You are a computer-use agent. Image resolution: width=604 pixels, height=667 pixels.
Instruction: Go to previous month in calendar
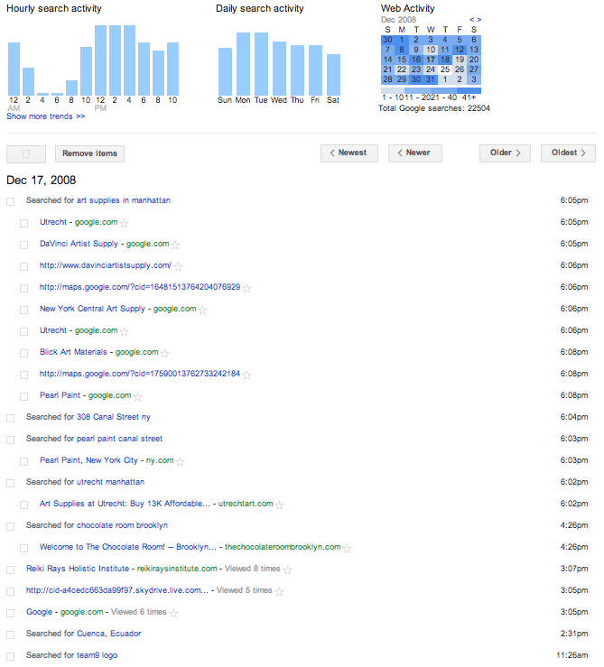pos(471,20)
